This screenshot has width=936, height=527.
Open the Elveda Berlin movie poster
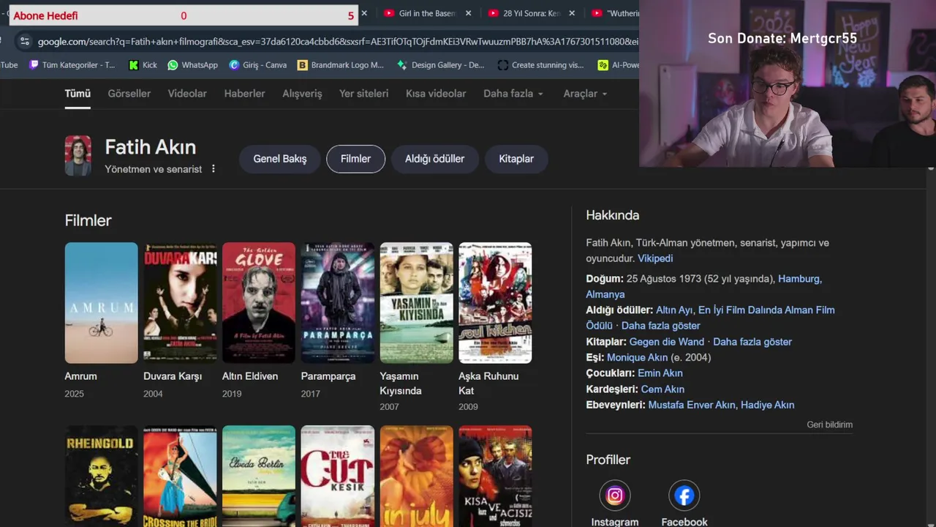[x=259, y=476]
